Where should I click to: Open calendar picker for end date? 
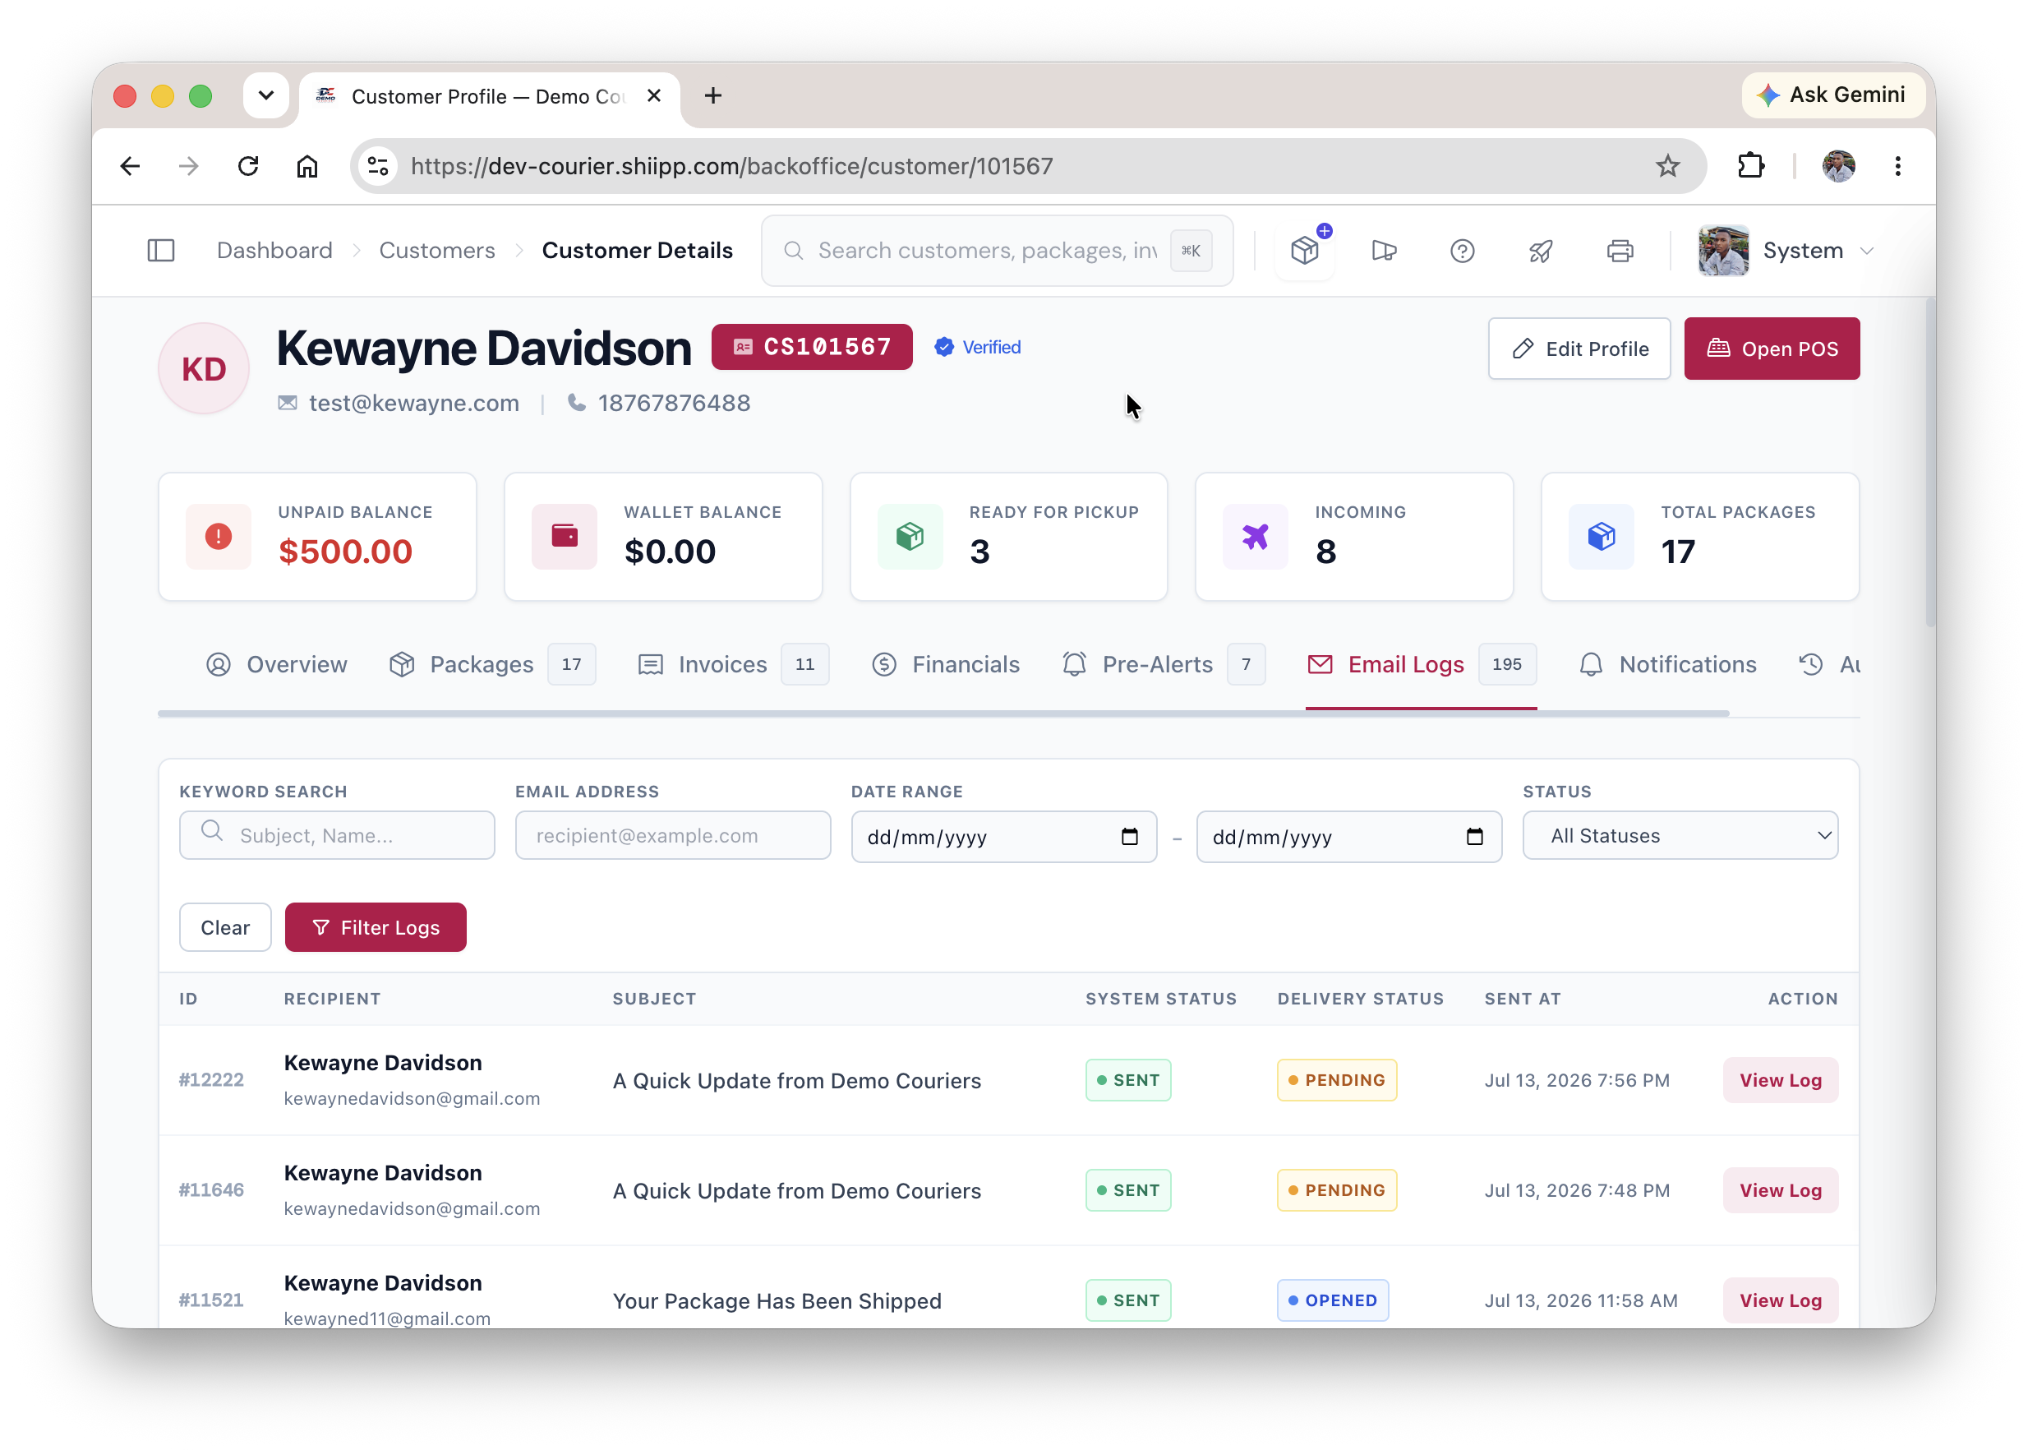coord(1475,837)
